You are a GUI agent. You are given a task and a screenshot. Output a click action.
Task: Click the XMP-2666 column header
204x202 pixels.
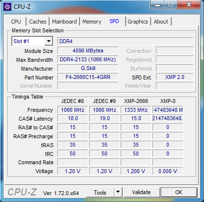click(136, 101)
